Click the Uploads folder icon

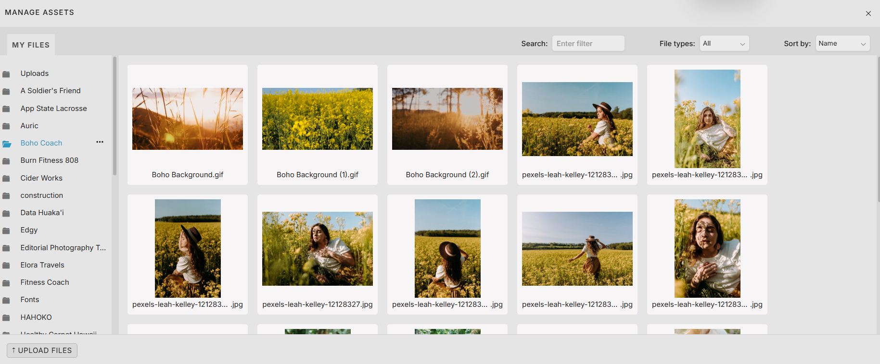click(6, 74)
